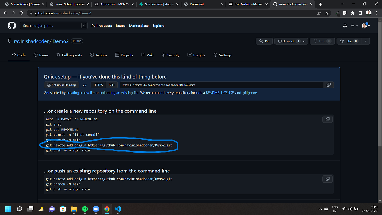The image size is (382, 215).
Task: Click the browser back arrow
Action: click(x=5, y=13)
